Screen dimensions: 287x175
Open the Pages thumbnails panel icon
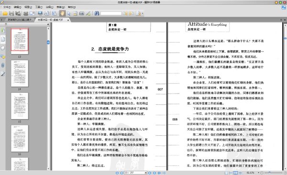[3, 39]
